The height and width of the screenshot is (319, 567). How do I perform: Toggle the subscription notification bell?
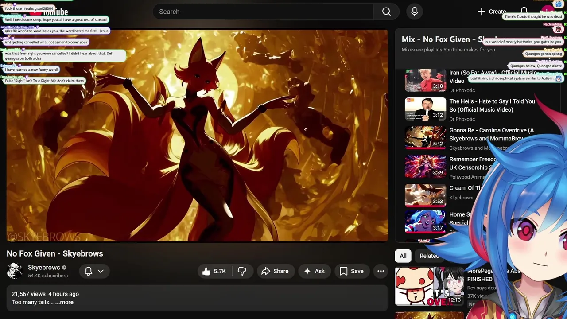pyautogui.click(x=89, y=271)
